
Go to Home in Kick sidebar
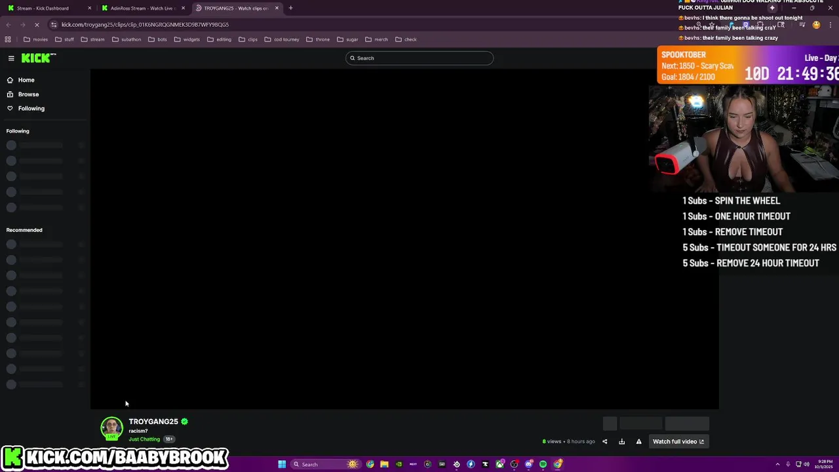coord(26,80)
